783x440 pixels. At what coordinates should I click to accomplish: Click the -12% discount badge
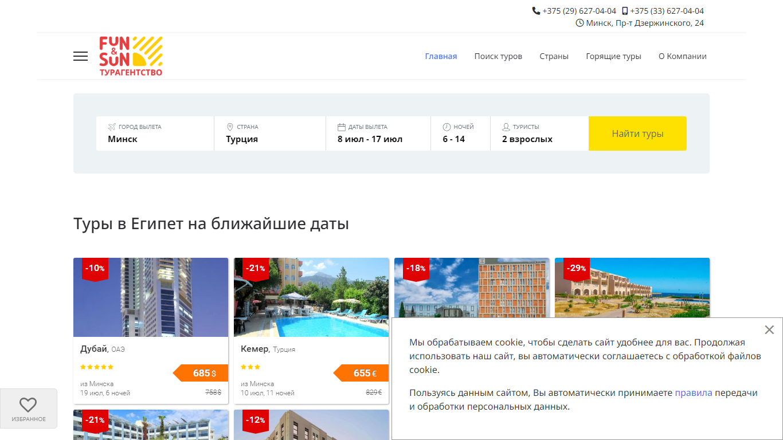coord(256,421)
